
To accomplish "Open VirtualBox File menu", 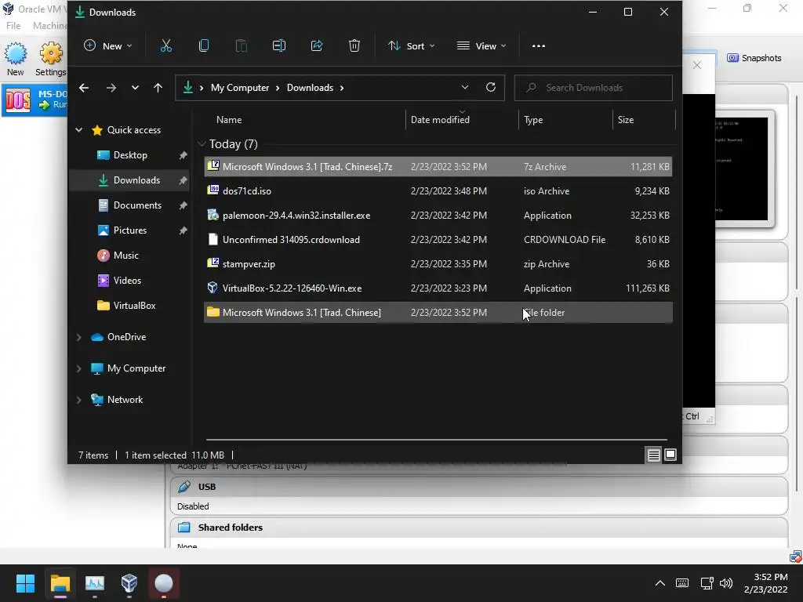I will [13, 26].
